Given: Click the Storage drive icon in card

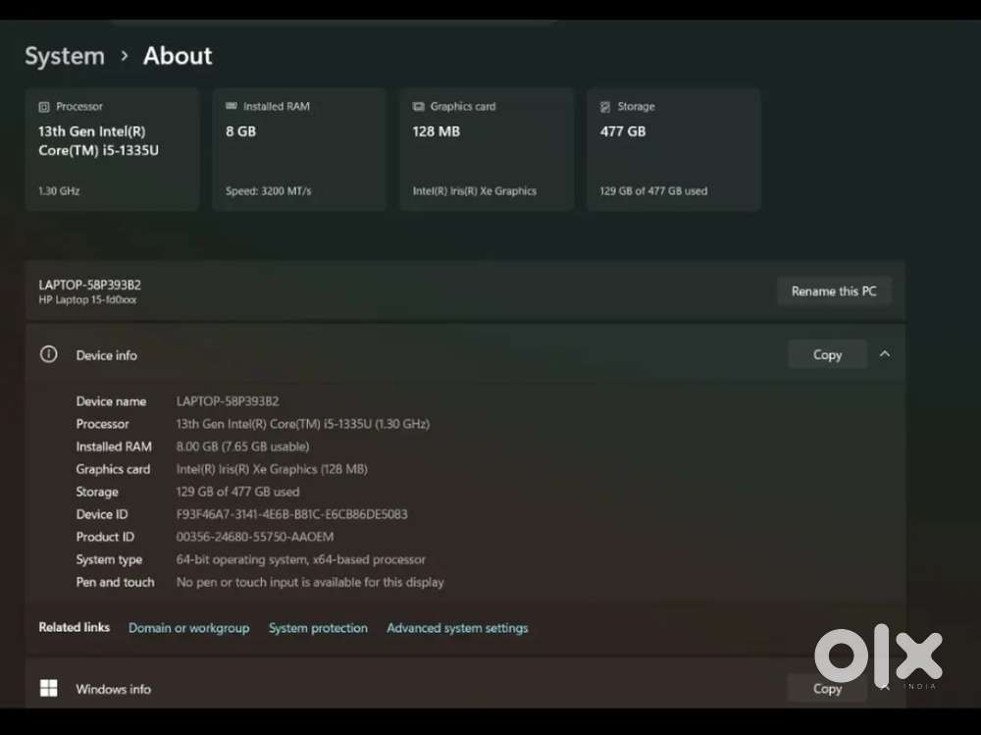Looking at the screenshot, I should click(605, 107).
